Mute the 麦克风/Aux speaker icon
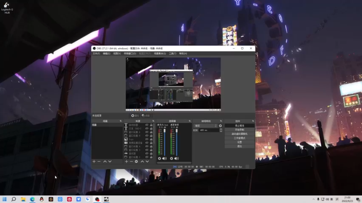Image resolution: width=362 pixels, height=203 pixels. tap(164, 158)
